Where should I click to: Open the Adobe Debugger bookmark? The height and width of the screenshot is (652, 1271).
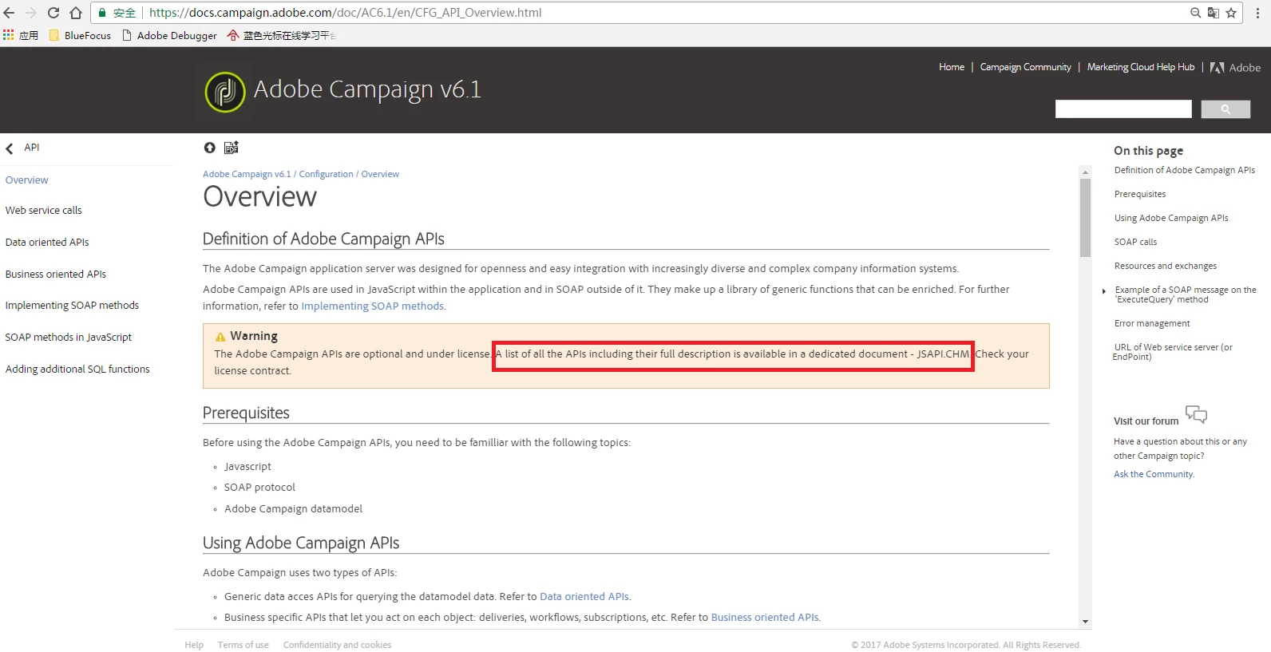coord(169,35)
